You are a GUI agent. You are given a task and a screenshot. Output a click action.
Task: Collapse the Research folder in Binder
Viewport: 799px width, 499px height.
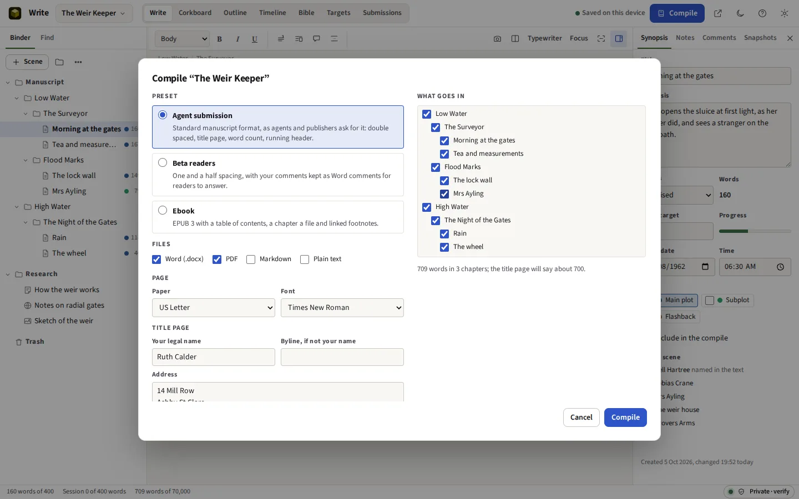point(8,274)
